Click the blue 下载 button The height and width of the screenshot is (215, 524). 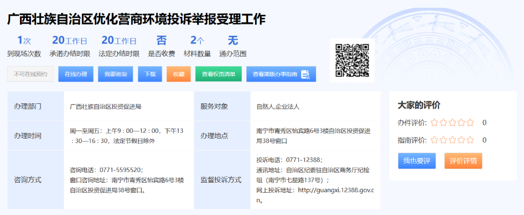pyautogui.click(x=150, y=74)
